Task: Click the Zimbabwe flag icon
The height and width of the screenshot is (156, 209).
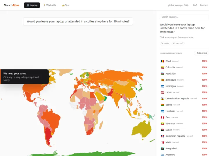Action: click(162, 80)
